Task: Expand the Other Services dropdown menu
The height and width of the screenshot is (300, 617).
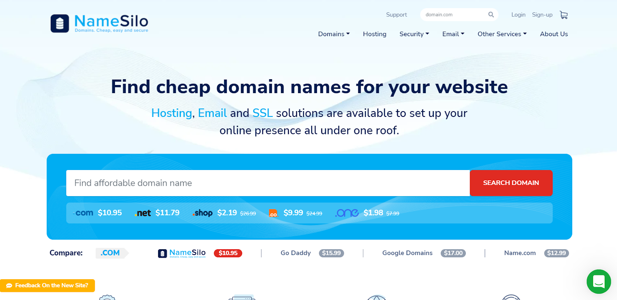Action: [502, 34]
